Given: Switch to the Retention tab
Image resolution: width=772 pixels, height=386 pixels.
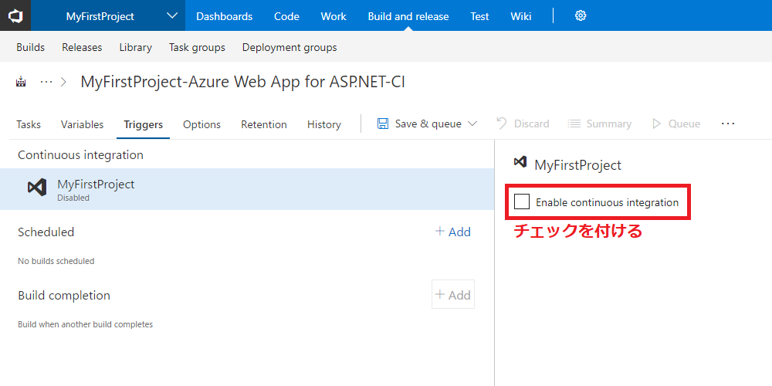Looking at the screenshot, I should click(x=264, y=124).
